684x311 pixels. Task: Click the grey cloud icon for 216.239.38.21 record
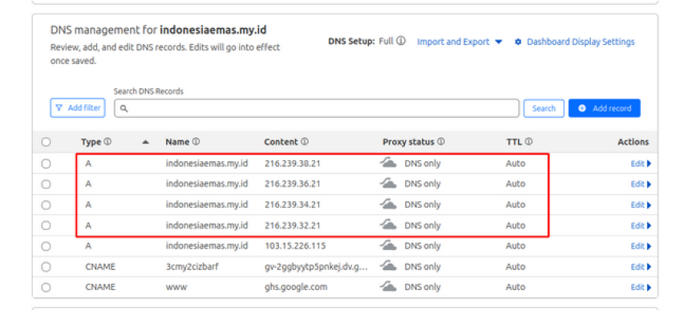click(x=388, y=164)
